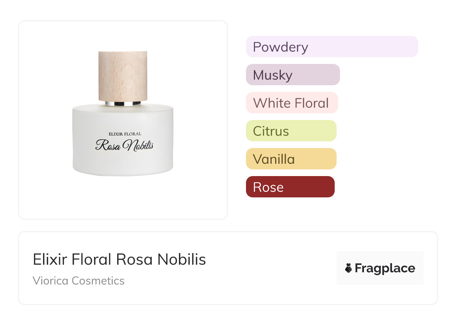This screenshot has height=323, width=456.
Task: Click "ELIXIR FLORAL" small print on the bottle
Action: [125, 134]
